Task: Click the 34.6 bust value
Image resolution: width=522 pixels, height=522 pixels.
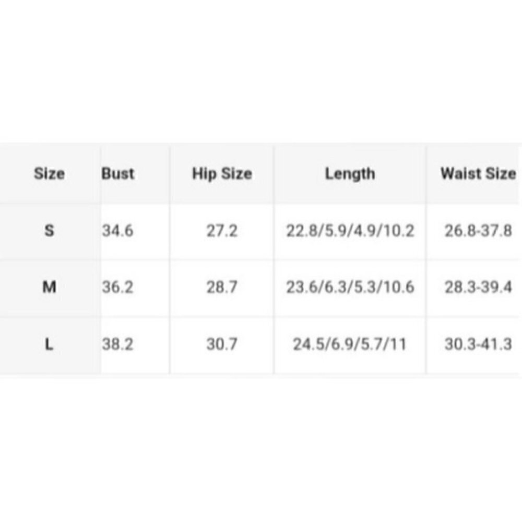Action: (117, 231)
